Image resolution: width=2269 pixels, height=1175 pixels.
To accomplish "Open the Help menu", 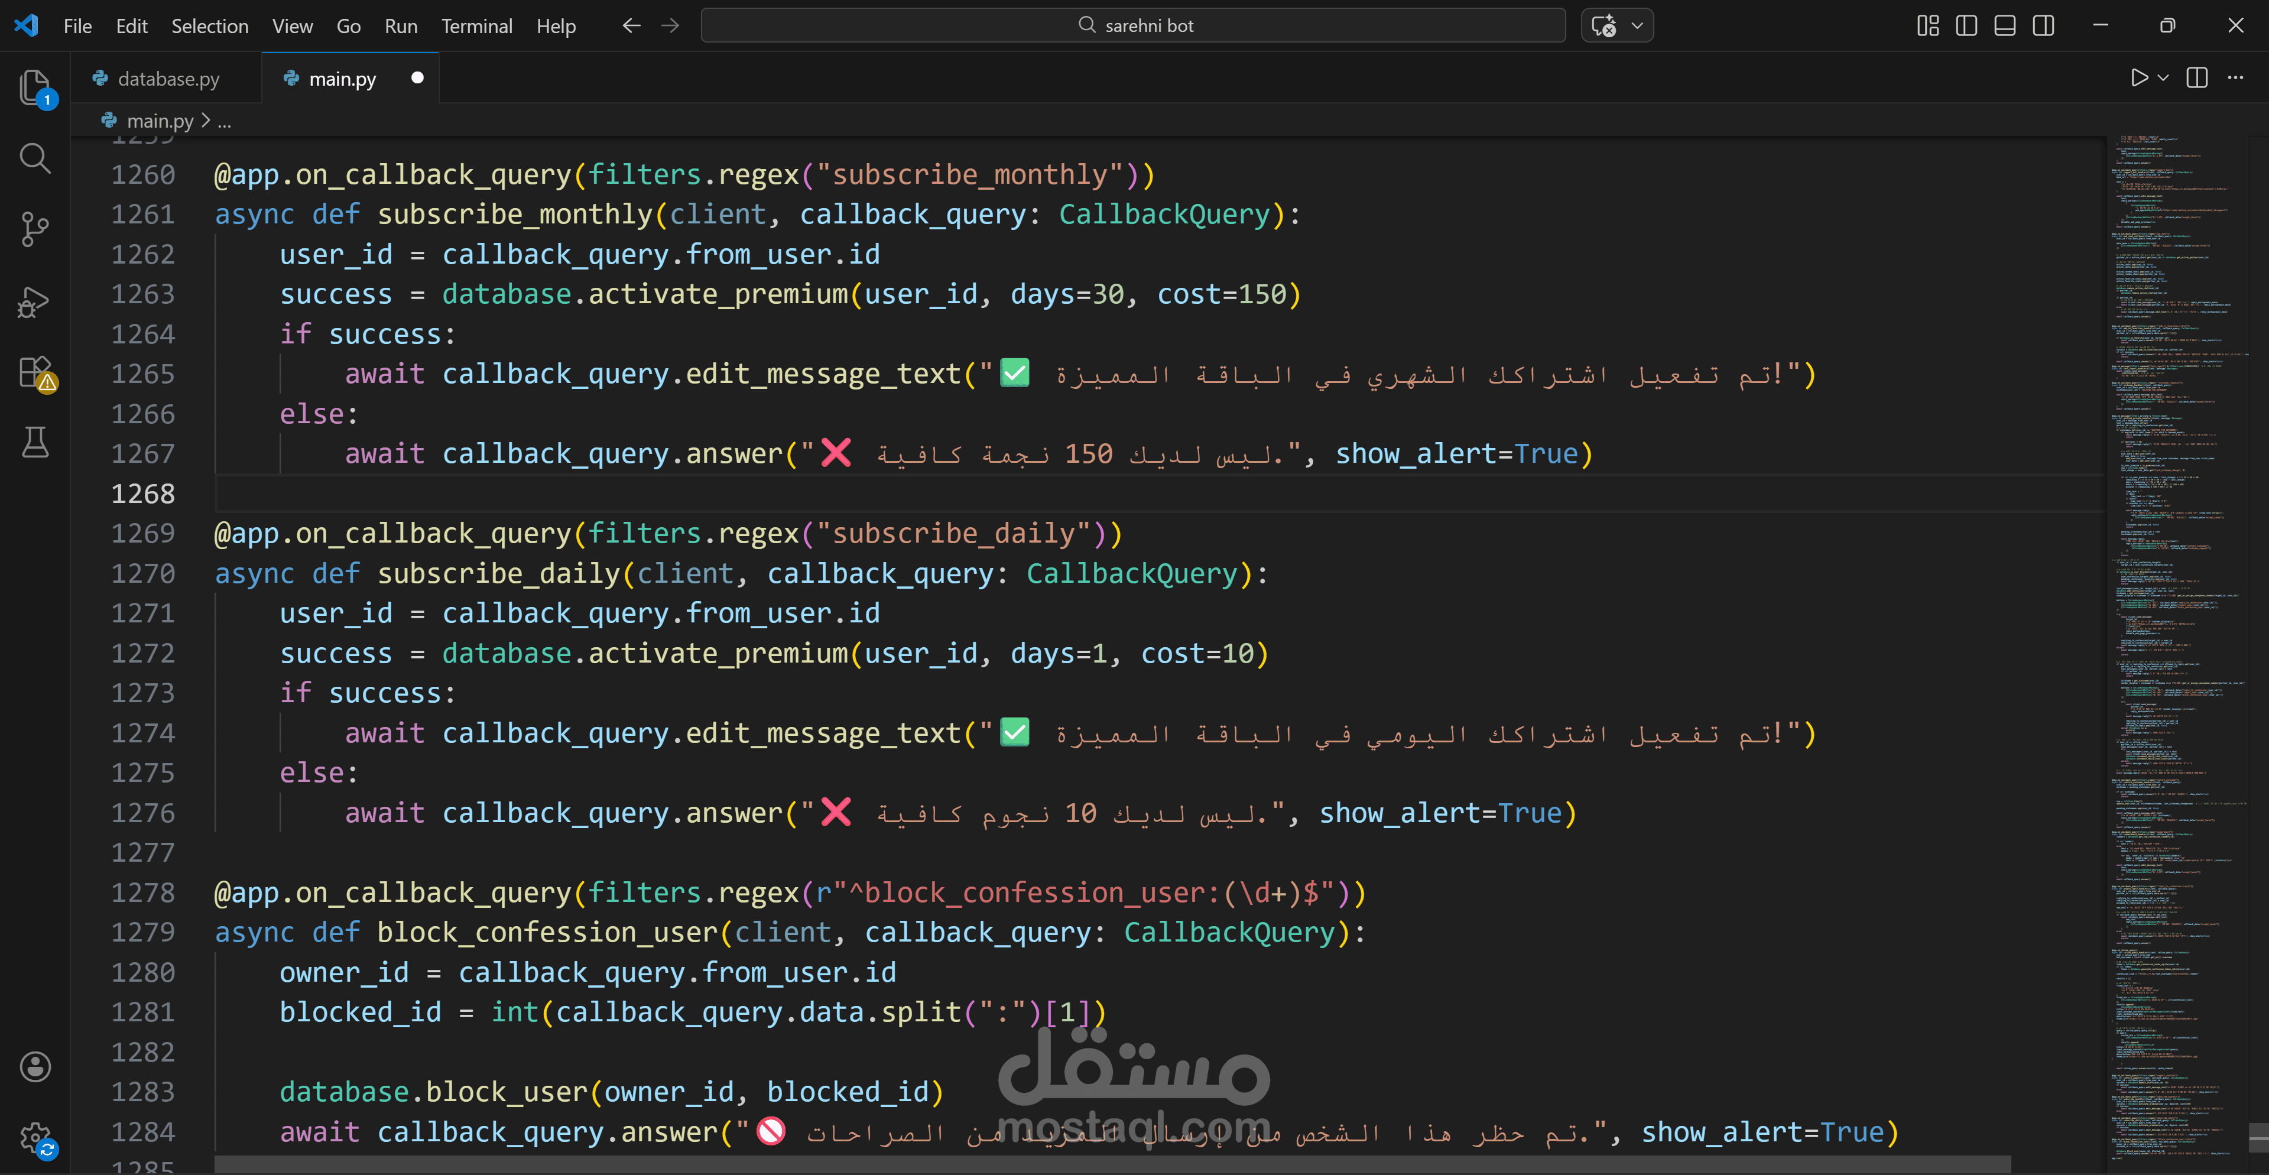I will coord(556,25).
